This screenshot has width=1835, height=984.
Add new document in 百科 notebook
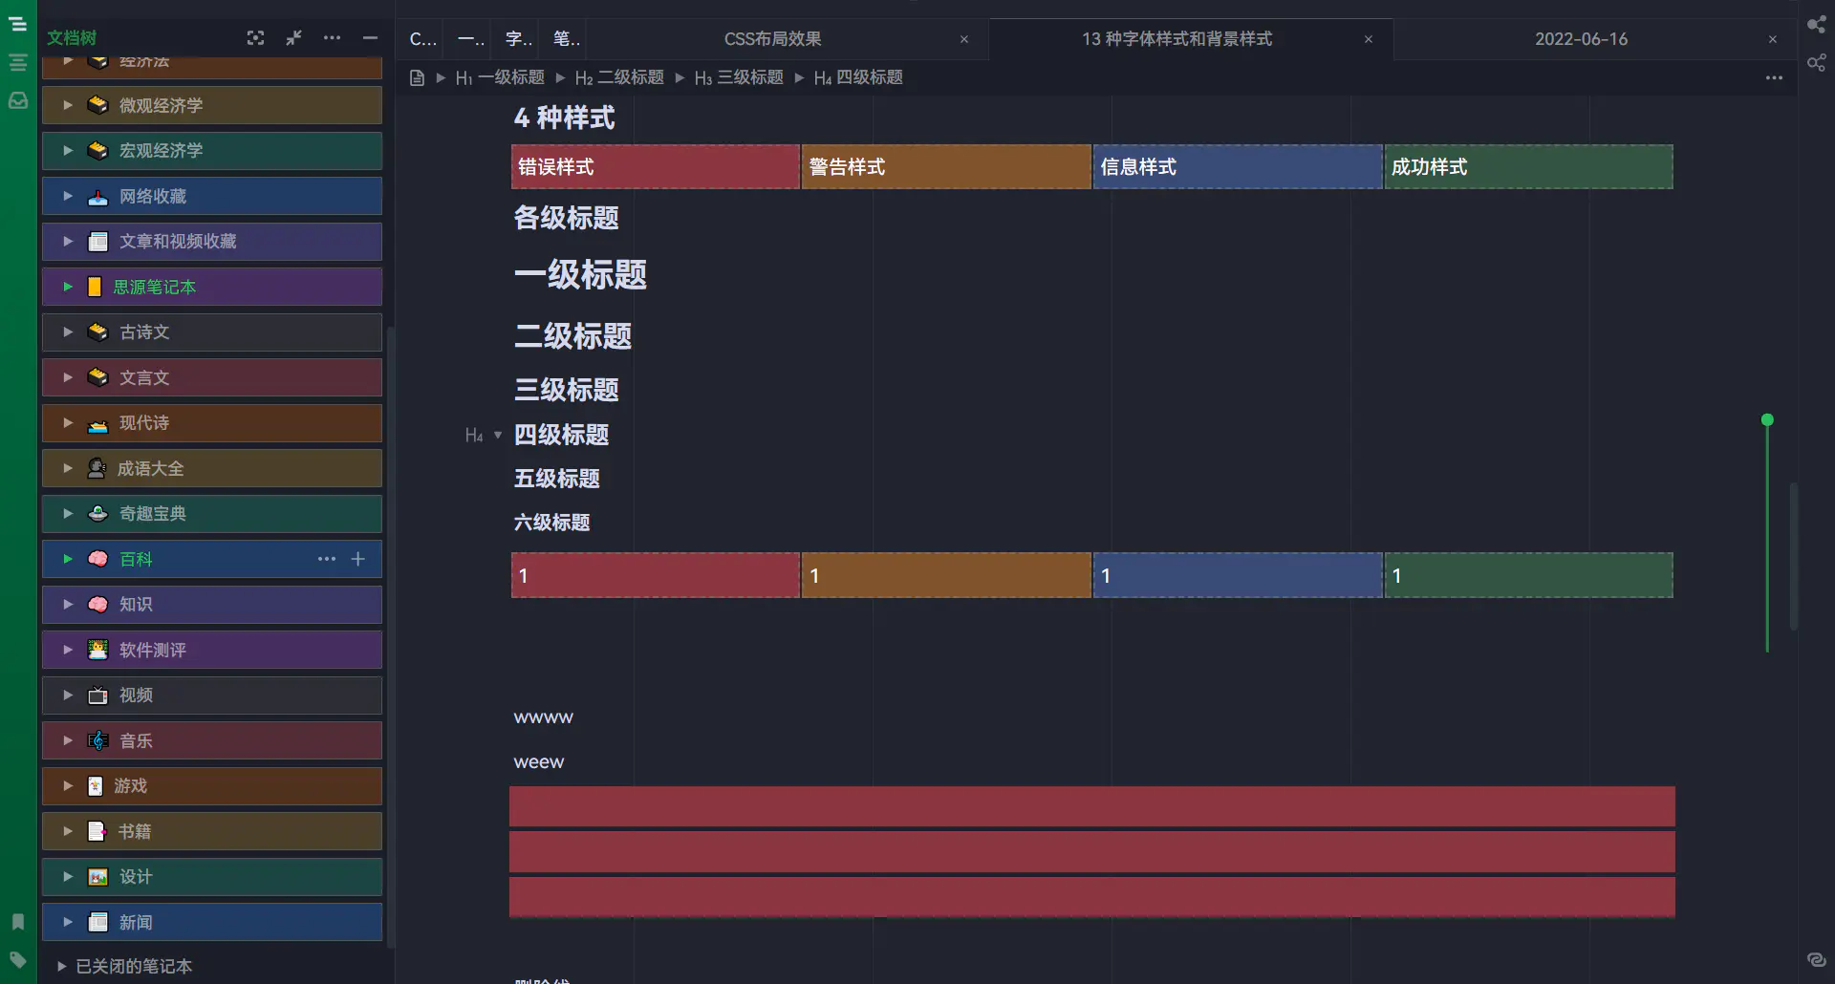(x=358, y=559)
